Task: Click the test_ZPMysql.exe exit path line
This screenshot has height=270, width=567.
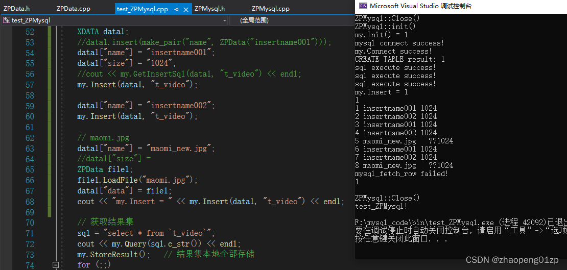Action: (461, 223)
